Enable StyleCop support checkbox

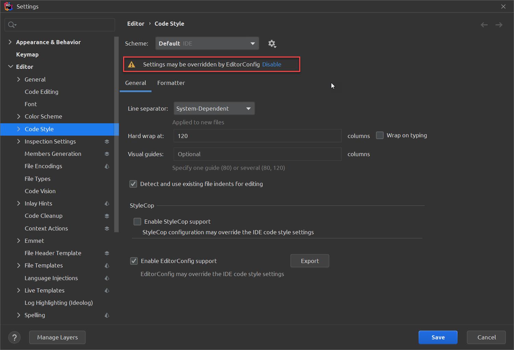[x=137, y=222]
